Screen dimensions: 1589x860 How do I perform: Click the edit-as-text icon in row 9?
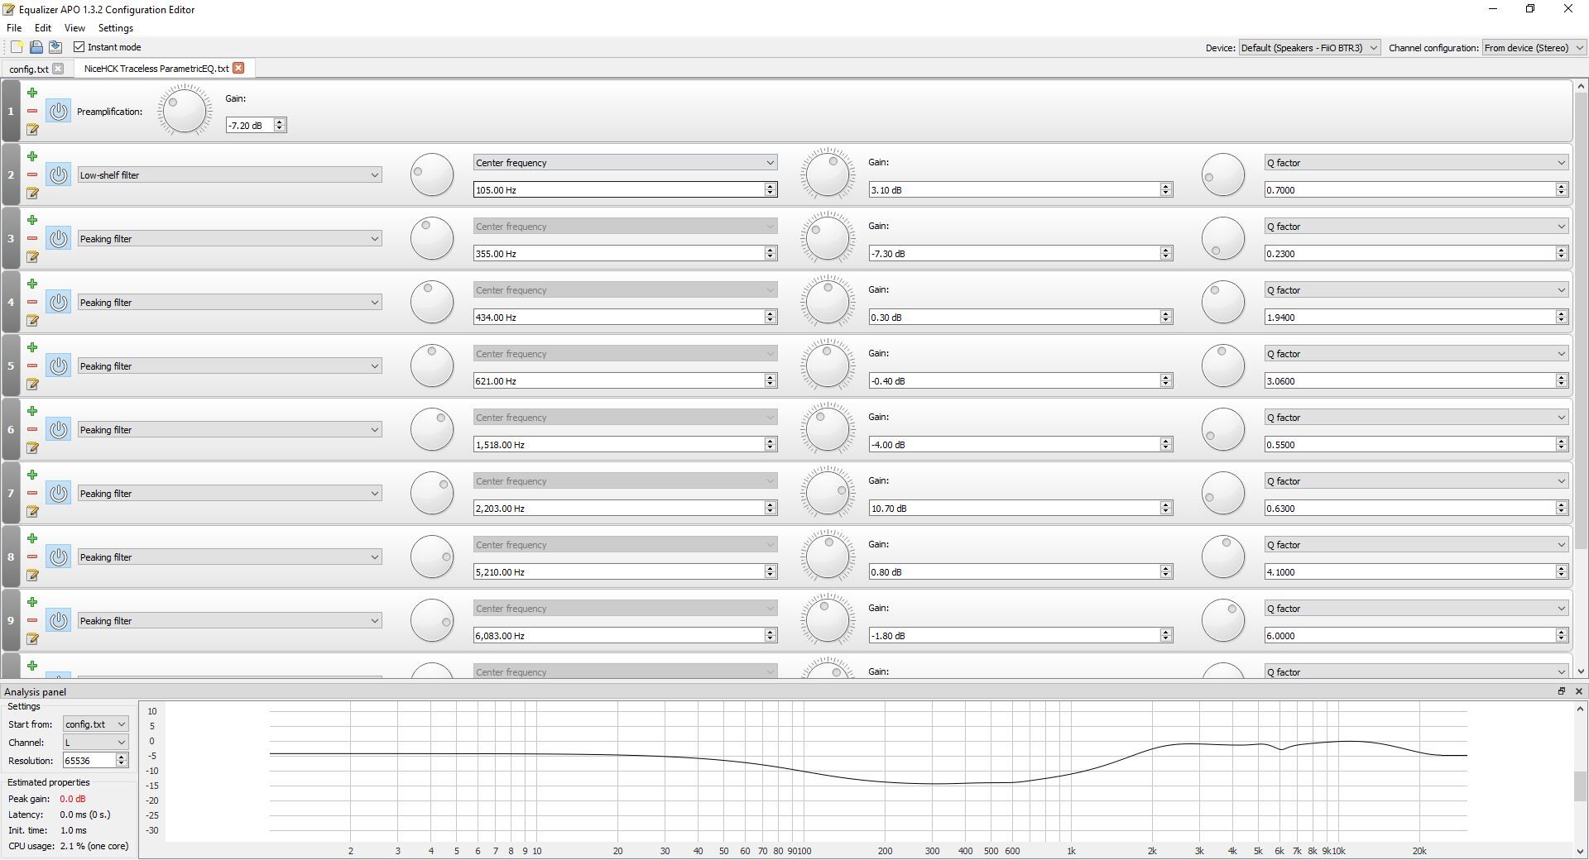[x=32, y=638]
